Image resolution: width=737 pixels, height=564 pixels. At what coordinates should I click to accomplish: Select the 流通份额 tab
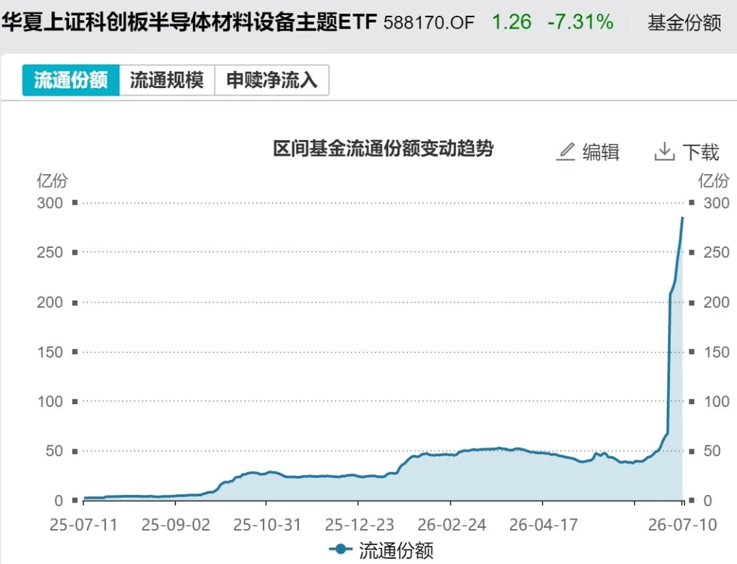[71, 81]
